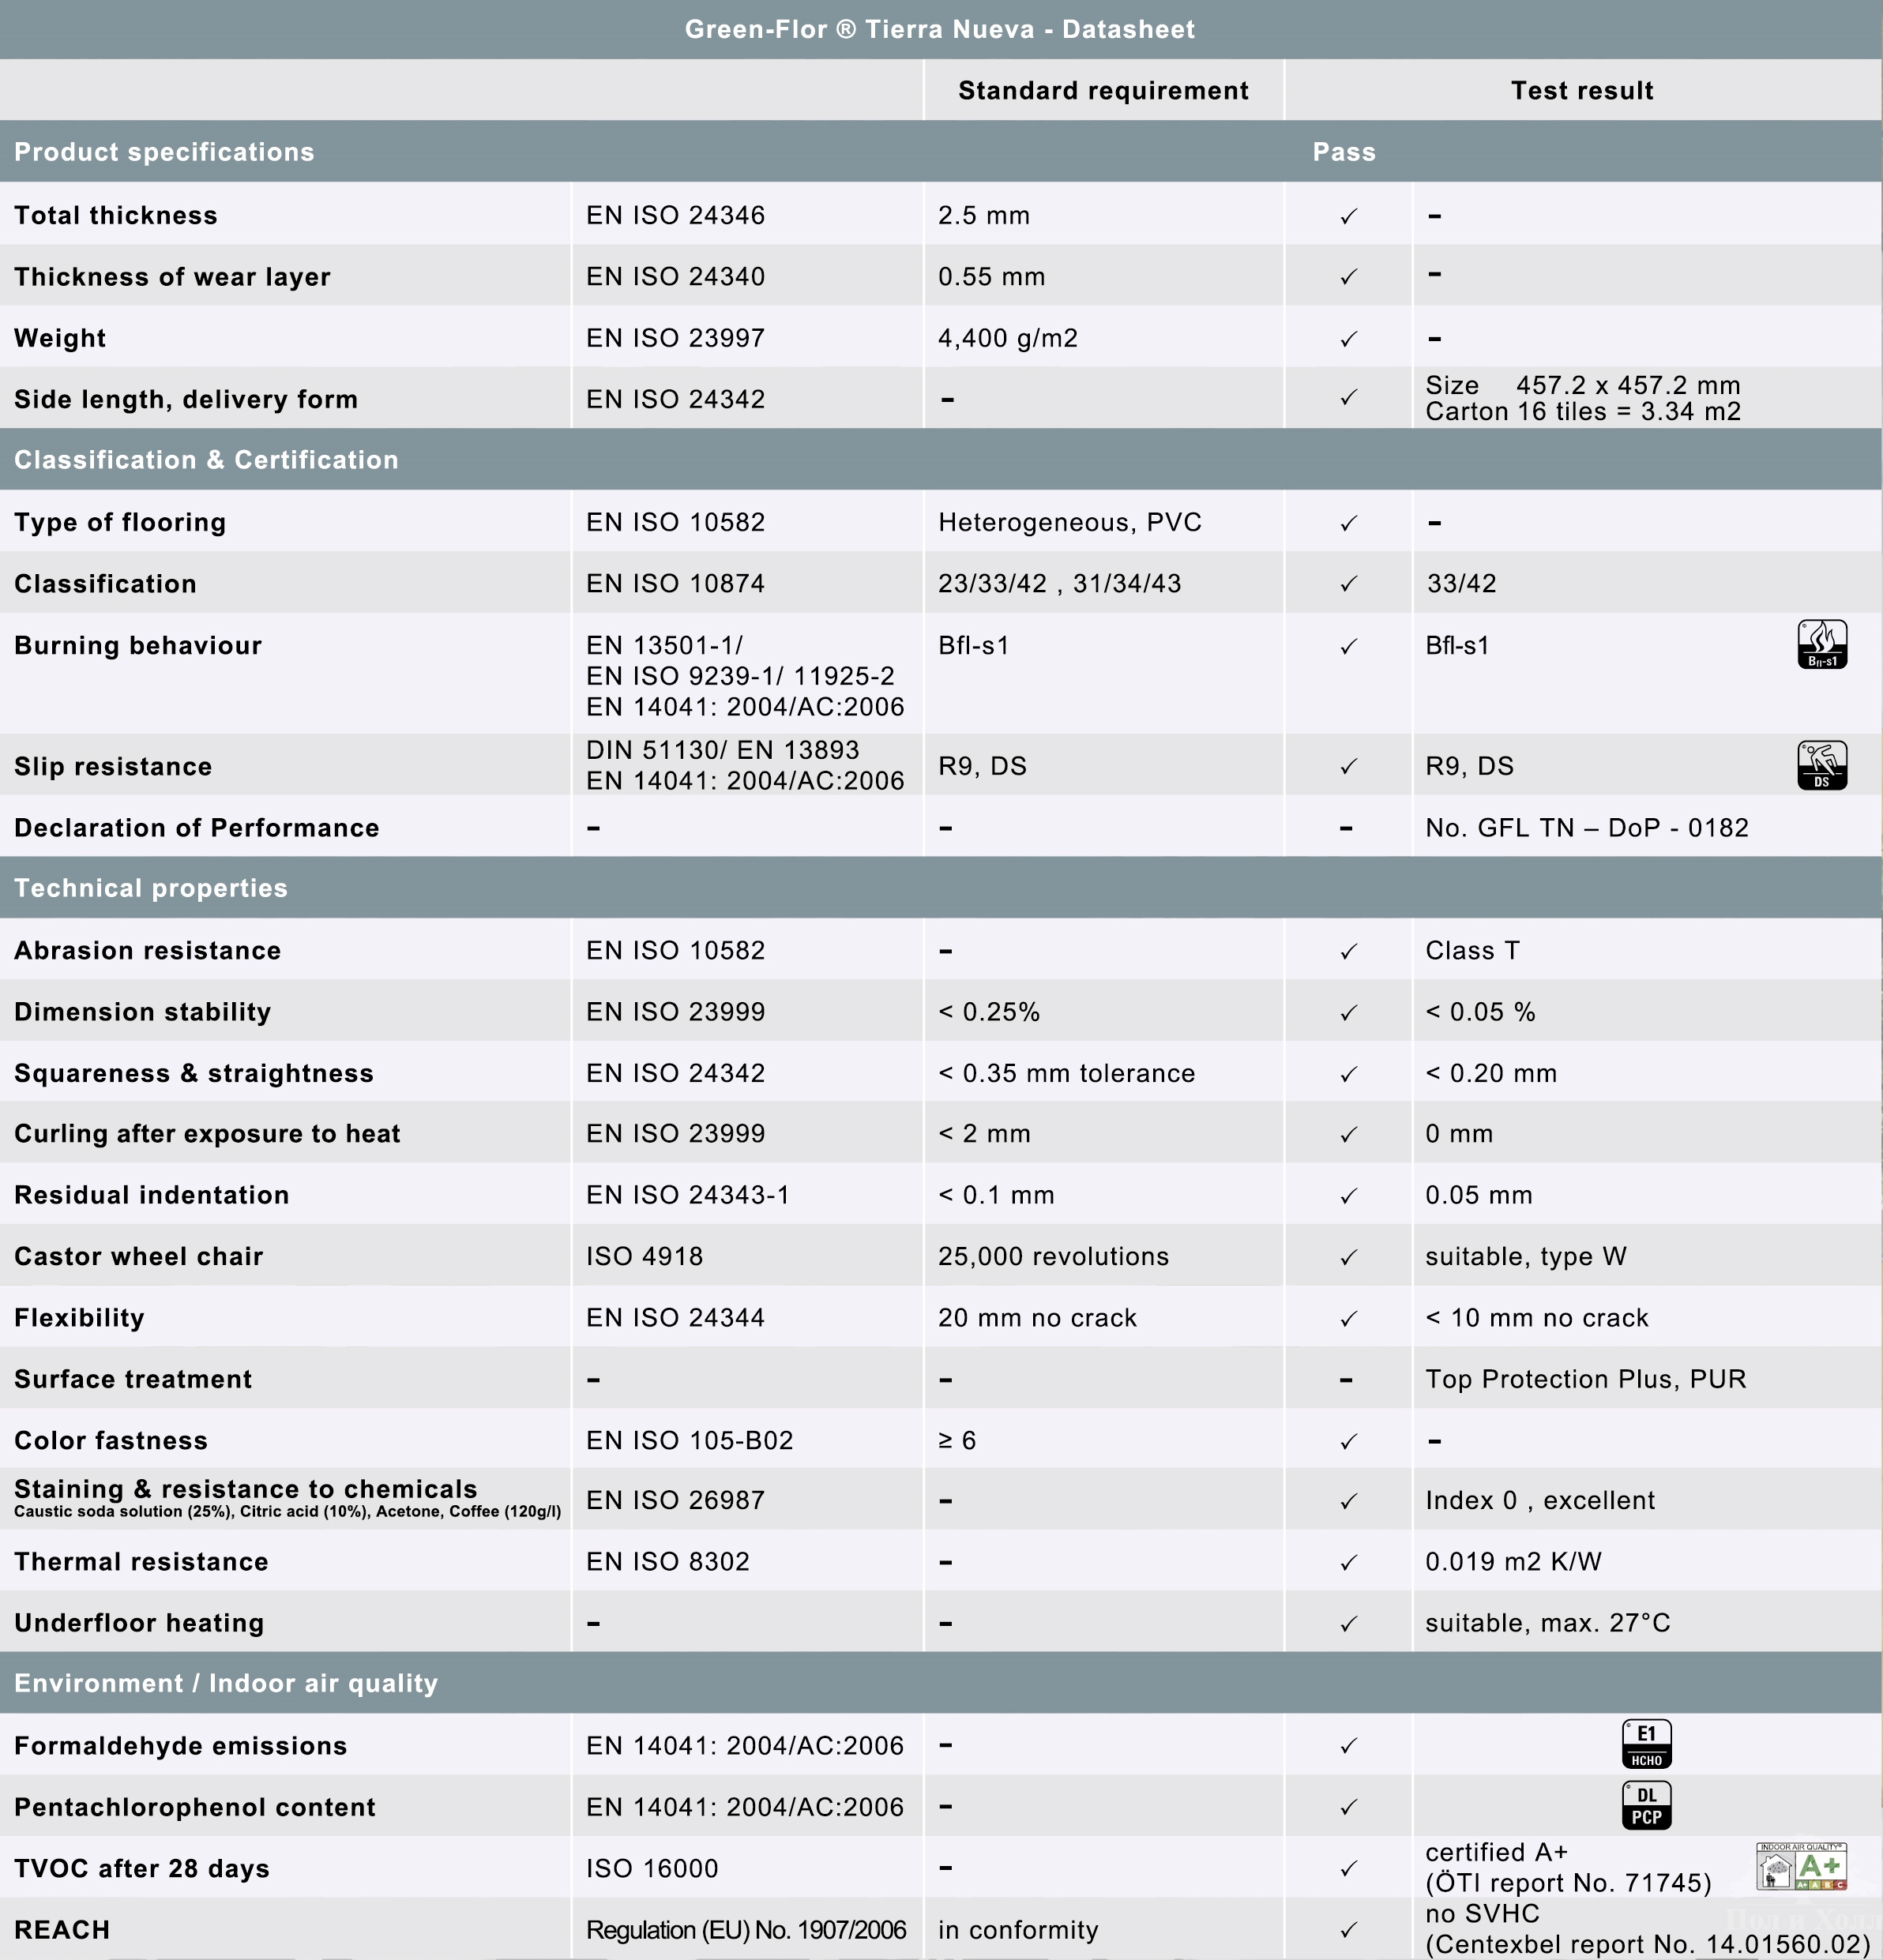Click the 0.019 m2 K/W thermal result
Viewport: 1883px width, 1960px height.
(1513, 1562)
